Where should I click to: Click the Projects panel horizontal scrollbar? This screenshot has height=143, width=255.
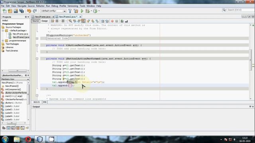[18, 71]
